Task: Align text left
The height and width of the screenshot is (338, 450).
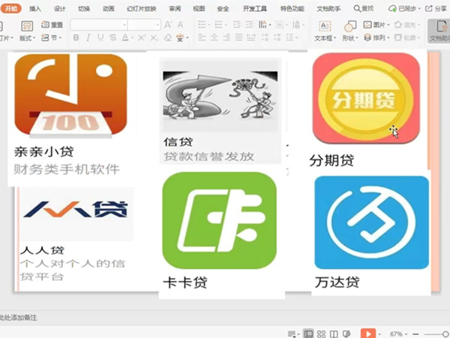Action: click(202, 38)
